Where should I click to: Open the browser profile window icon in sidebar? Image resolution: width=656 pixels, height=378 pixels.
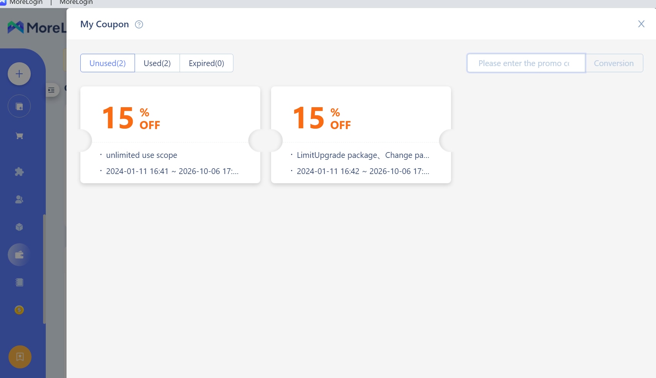pos(19,106)
